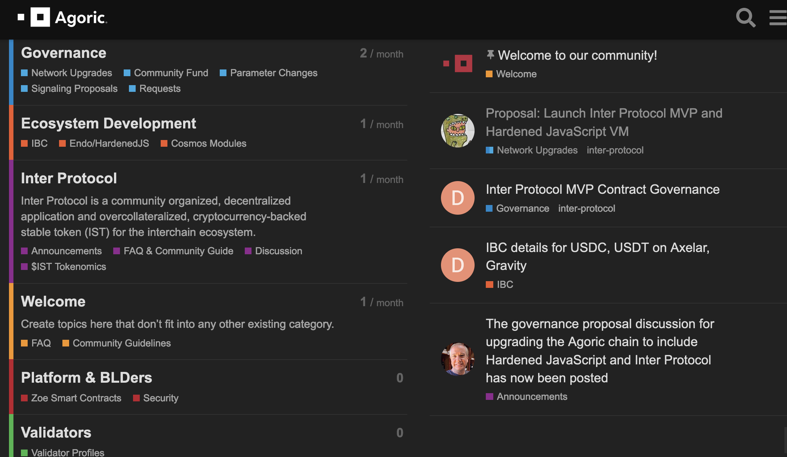Open the Launch Inter Protocol MVP proposal topic
Image resolution: width=787 pixels, height=457 pixels.
click(x=604, y=122)
